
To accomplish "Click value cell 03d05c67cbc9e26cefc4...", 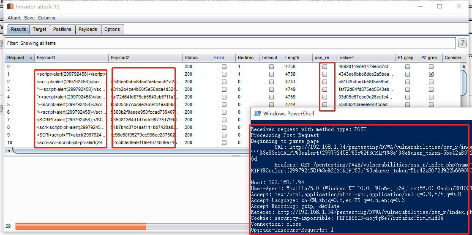I will point(366,97).
